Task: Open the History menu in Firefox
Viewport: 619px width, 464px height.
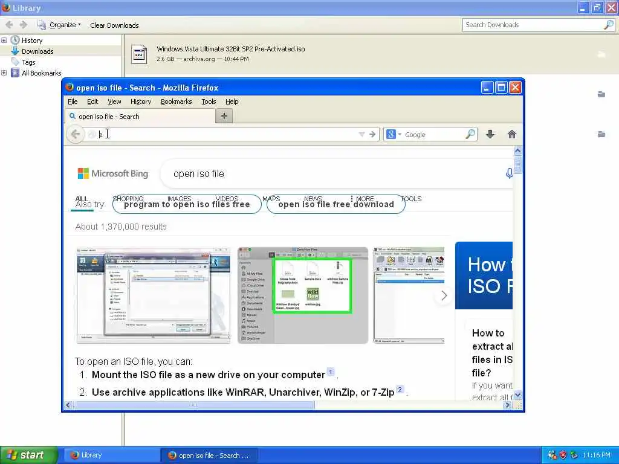Action: coord(141,101)
